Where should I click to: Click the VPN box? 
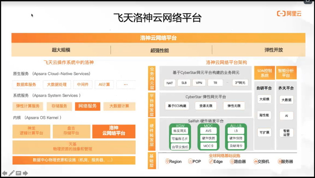pos(199,83)
